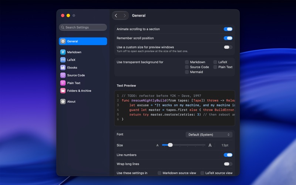This screenshot has width=296, height=185.
Task: Turn off Line numbers switch
Action: coord(228,155)
